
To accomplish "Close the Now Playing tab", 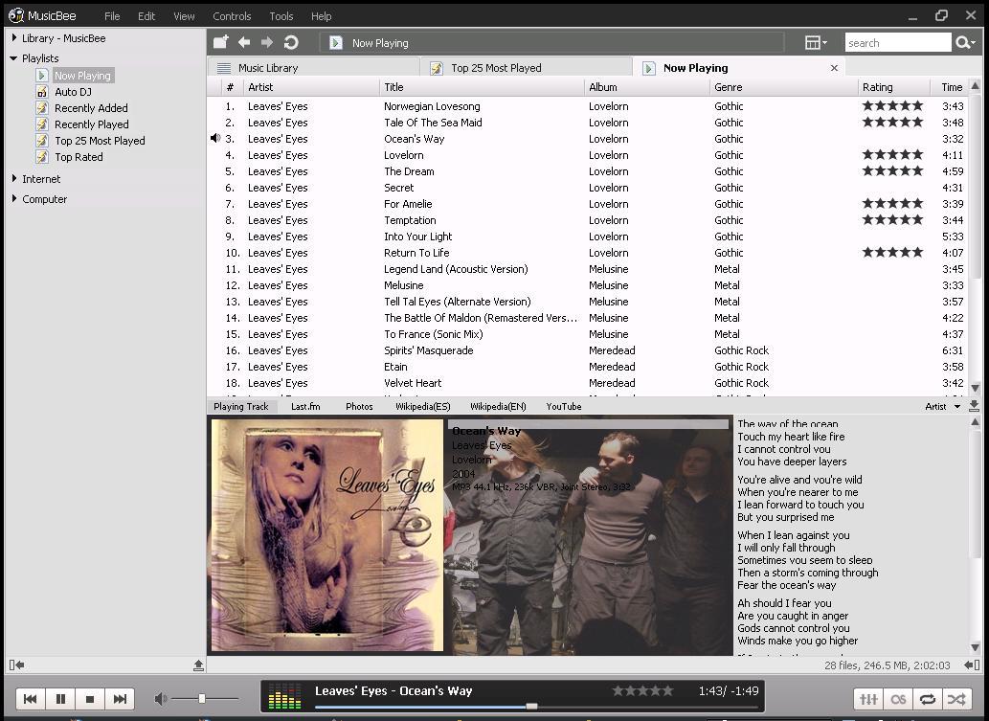I will 834,67.
